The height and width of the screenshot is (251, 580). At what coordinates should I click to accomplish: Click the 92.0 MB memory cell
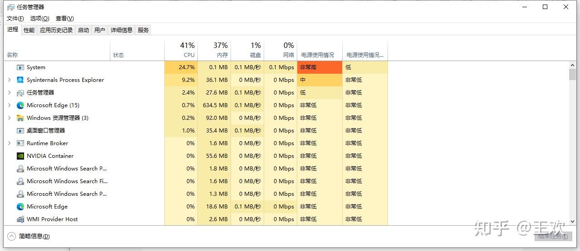click(x=214, y=118)
